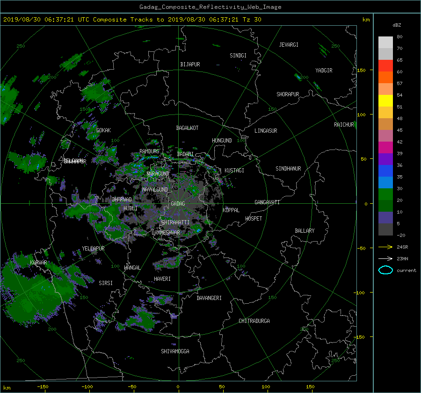Click the HOSPET city label
The height and width of the screenshot is (393, 421).
(254, 219)
